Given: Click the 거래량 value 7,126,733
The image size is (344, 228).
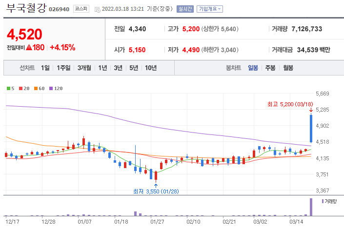Looking at the screenshot, I should pyautogui.click(x=307, y=29).
